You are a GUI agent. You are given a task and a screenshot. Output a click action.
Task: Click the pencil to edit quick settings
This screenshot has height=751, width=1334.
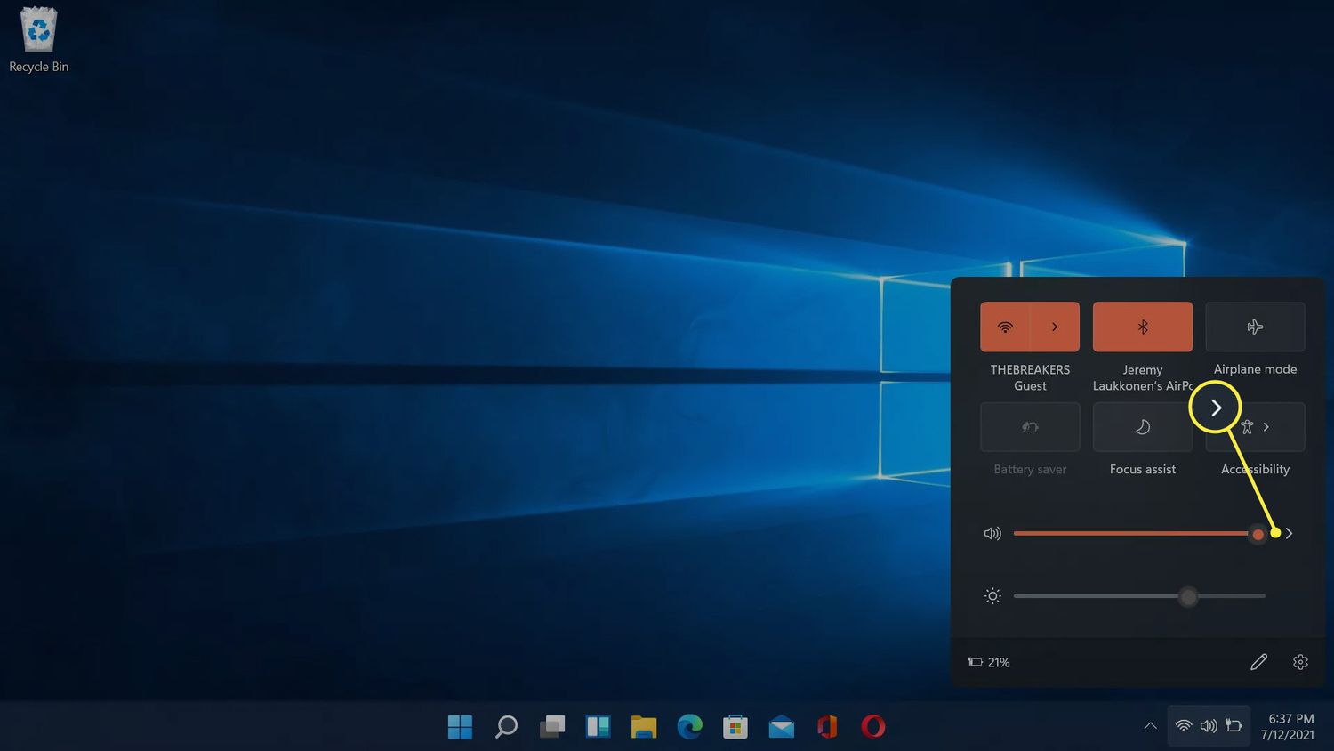(1258, 662)
